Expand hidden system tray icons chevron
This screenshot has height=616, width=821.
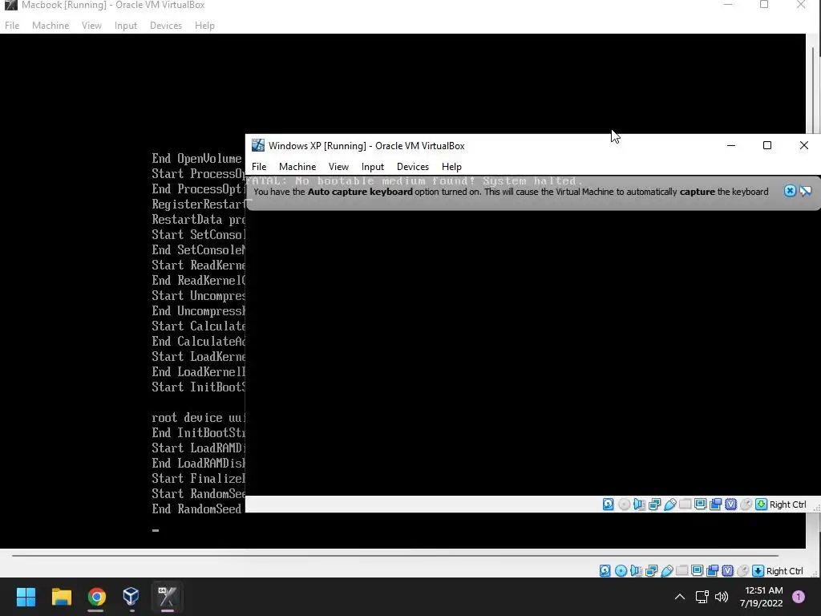680,597
